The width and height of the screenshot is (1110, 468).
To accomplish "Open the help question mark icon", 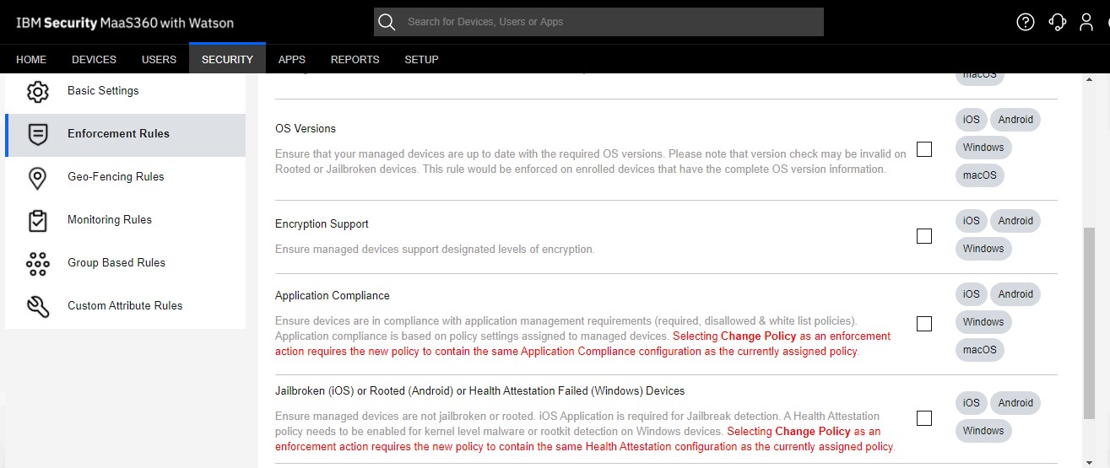I will (1026, 22).
